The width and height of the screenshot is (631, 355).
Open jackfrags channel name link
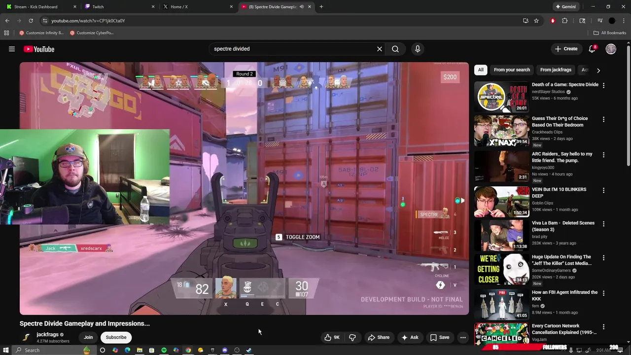tap(47, 334)
